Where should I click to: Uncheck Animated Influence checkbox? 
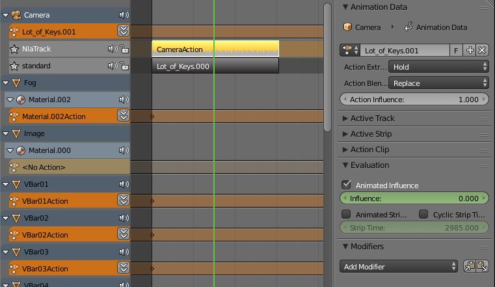[346, 185]
